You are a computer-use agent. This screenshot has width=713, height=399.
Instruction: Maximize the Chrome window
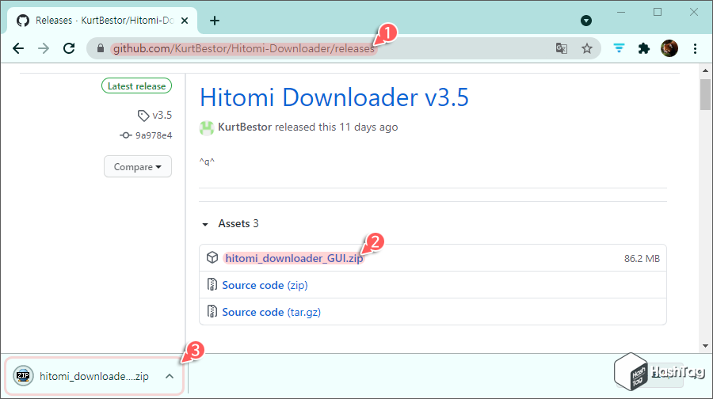click(658, 12)
